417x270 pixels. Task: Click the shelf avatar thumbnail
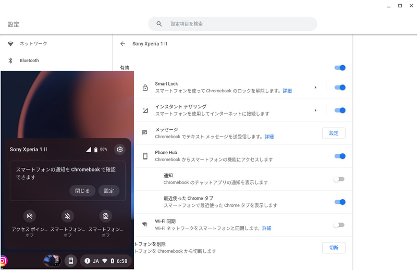pyautogui.click(x=52, y=261)
